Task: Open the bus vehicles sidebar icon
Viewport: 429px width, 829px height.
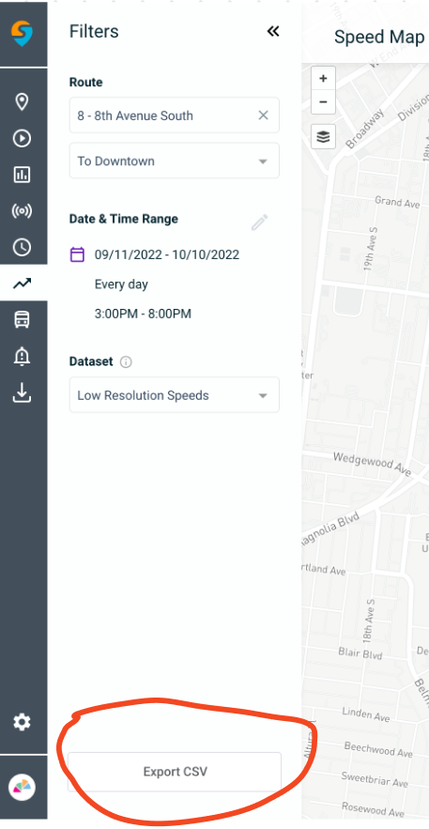Action: [22, 320]
